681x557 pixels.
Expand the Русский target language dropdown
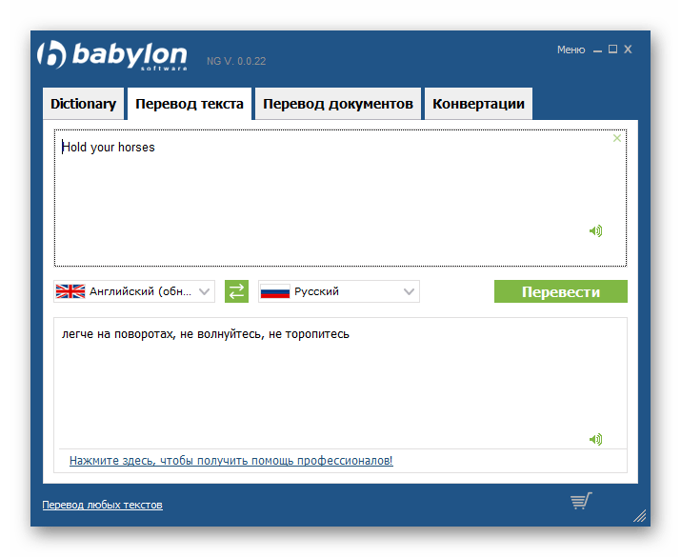[x=339, y=291]
